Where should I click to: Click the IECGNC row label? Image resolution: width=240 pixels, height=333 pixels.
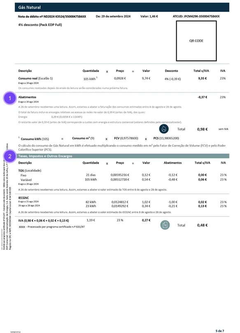click(x=23, y=198)
